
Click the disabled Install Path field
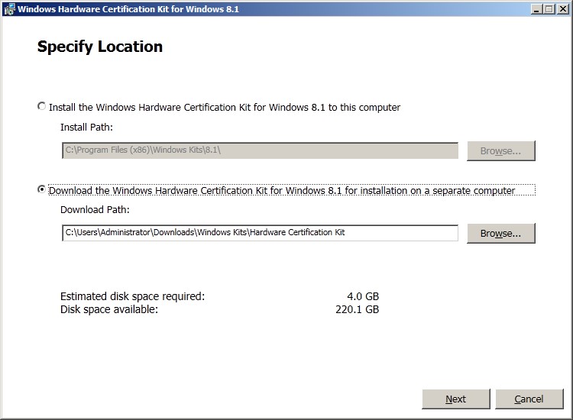click(x=260, y=150)
